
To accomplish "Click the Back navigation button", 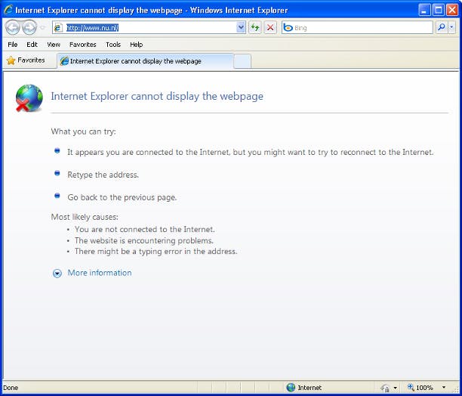I will pos(13,28).
